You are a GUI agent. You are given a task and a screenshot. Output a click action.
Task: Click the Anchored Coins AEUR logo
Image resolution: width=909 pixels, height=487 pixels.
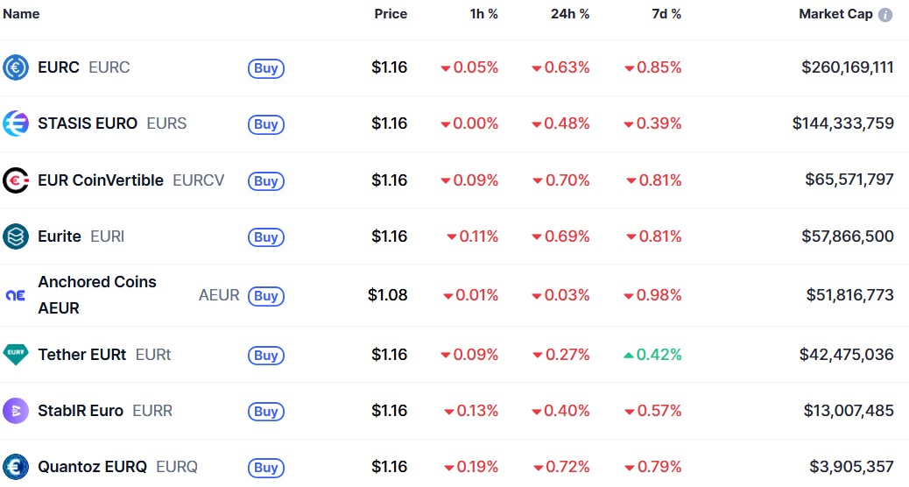pos(16,295)
